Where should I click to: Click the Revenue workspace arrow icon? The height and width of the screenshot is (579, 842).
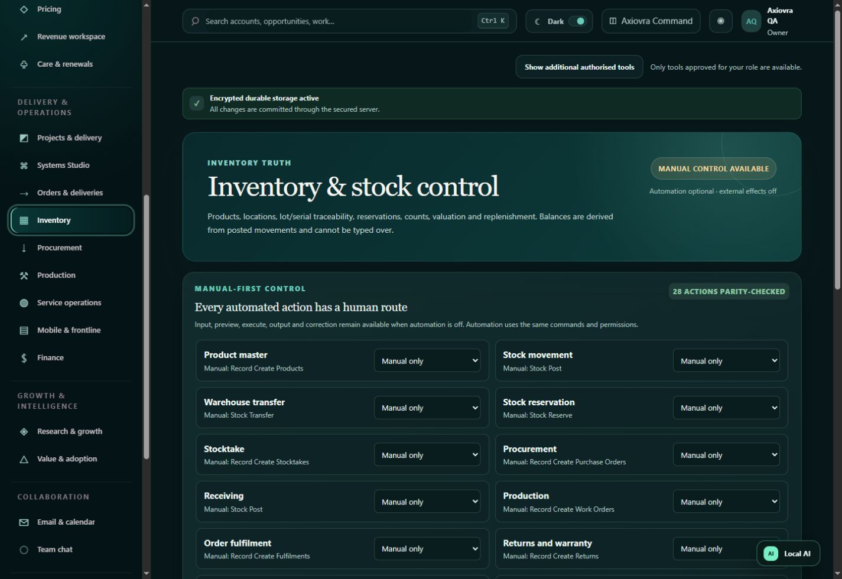(x=24, y=37)
